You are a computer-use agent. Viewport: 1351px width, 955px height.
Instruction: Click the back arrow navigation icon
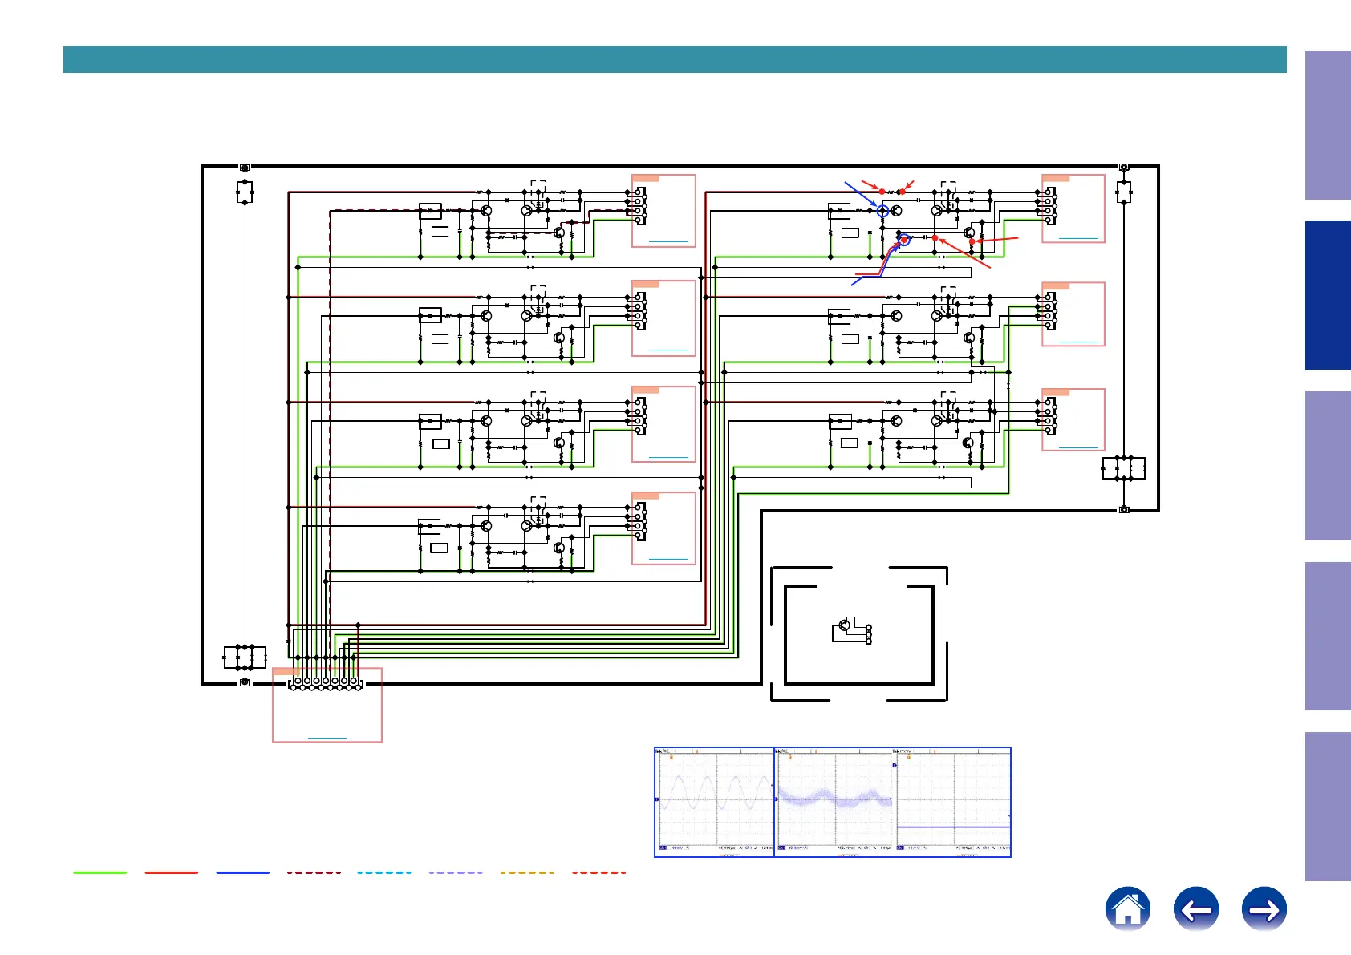pos(1196,909)
